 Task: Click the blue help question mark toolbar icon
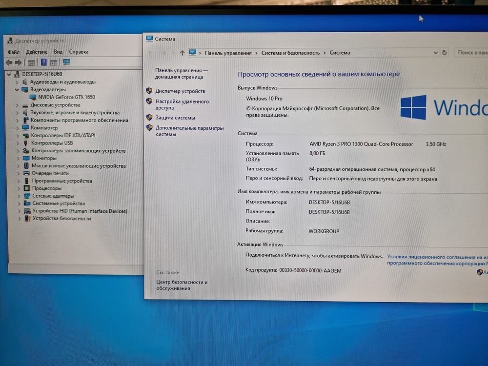tap(44, 62)
